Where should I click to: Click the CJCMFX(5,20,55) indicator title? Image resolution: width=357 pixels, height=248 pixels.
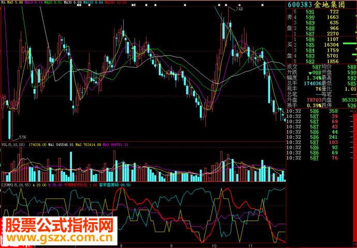pos(16,185)
